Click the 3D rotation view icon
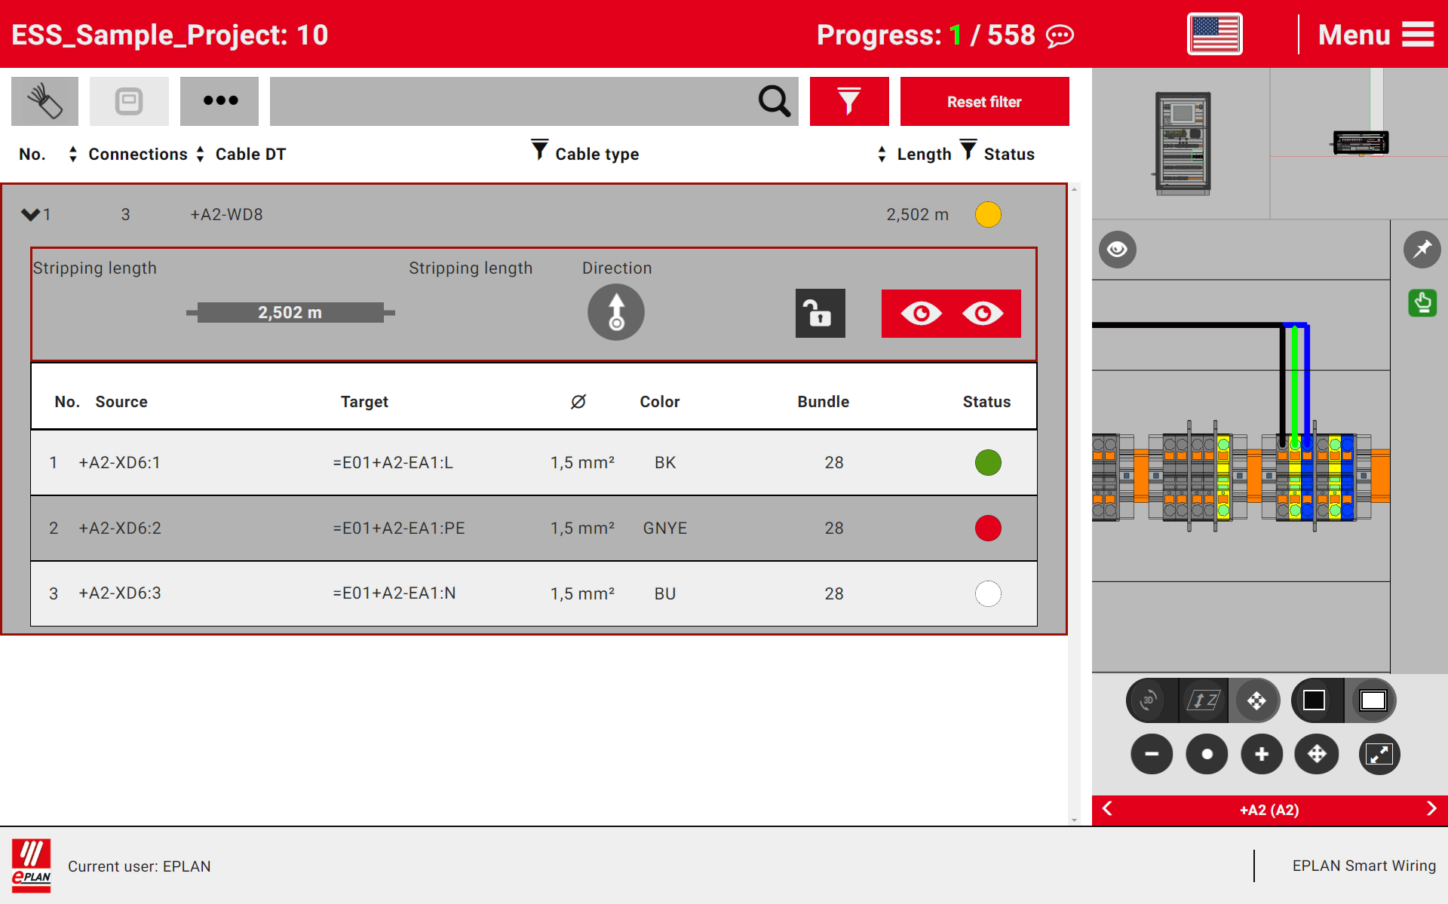Screen dimensions: 1448x904 (x=1147, y=700)
